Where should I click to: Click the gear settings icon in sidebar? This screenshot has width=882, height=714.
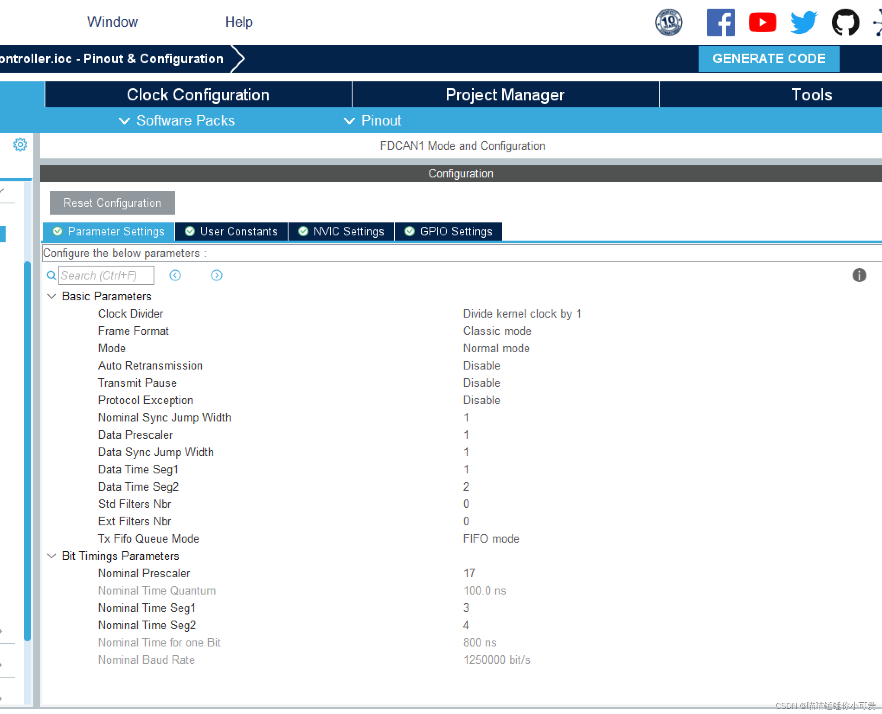(20, 145)
